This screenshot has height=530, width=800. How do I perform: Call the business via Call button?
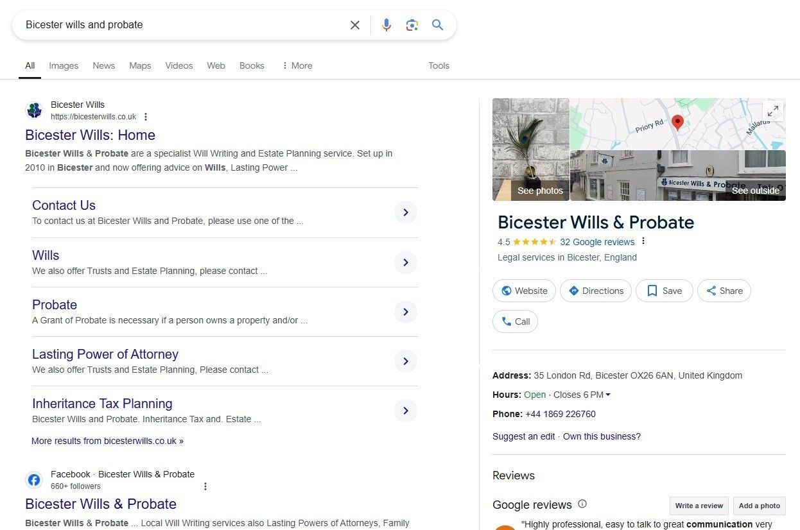[x=515, y=321]
